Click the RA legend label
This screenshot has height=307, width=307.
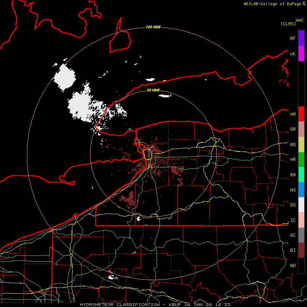(x=293, y=175)
